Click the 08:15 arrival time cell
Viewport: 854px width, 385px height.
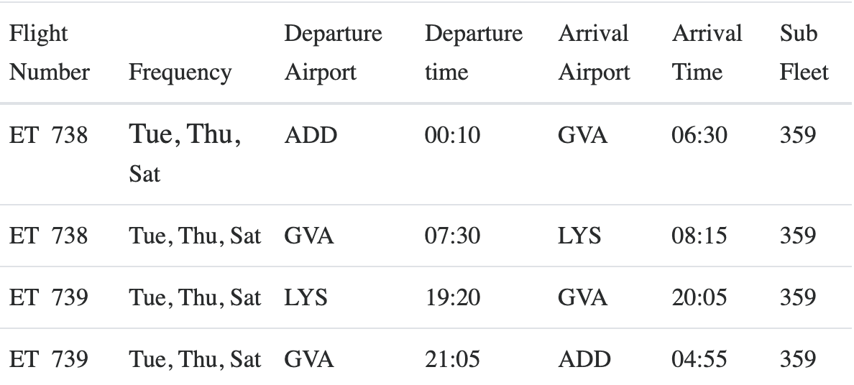[699, 236]
